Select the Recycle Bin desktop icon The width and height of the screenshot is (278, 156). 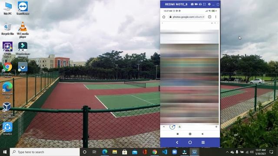click(8, 29)
